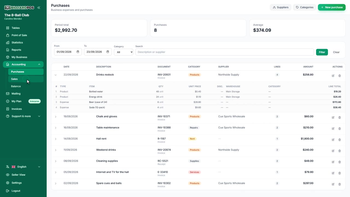This screenshot has width=350, height=197.
Task: Delete the Internet and TV purchase
Action: pyautogui.click(x=340, y=173)
